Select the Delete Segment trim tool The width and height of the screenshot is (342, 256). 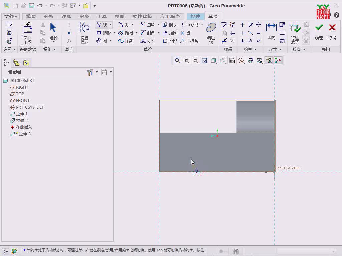(232, 25)
